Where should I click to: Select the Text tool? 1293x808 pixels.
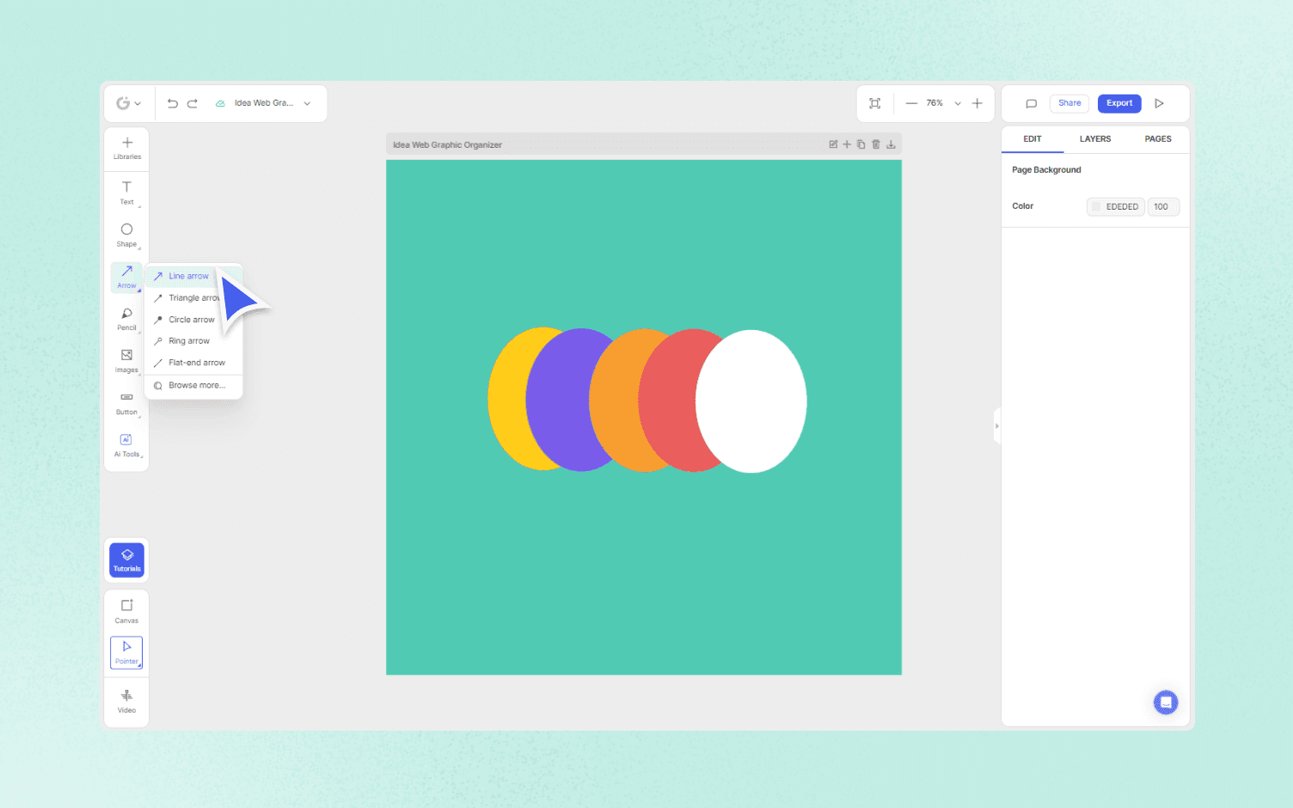pos(126,193)
